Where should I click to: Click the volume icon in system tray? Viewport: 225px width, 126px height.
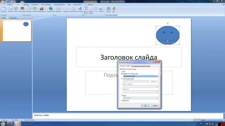click(x=212, y=124)
